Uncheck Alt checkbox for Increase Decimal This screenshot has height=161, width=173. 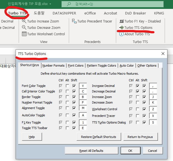tap(138, 86)
